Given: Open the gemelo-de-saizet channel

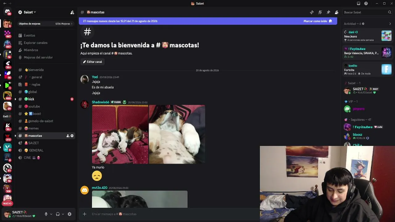Looking at the screenshot, I should pyautogui.click(x=46, y=121).
